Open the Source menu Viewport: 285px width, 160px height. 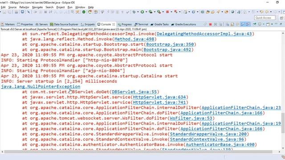click(12, 7)
